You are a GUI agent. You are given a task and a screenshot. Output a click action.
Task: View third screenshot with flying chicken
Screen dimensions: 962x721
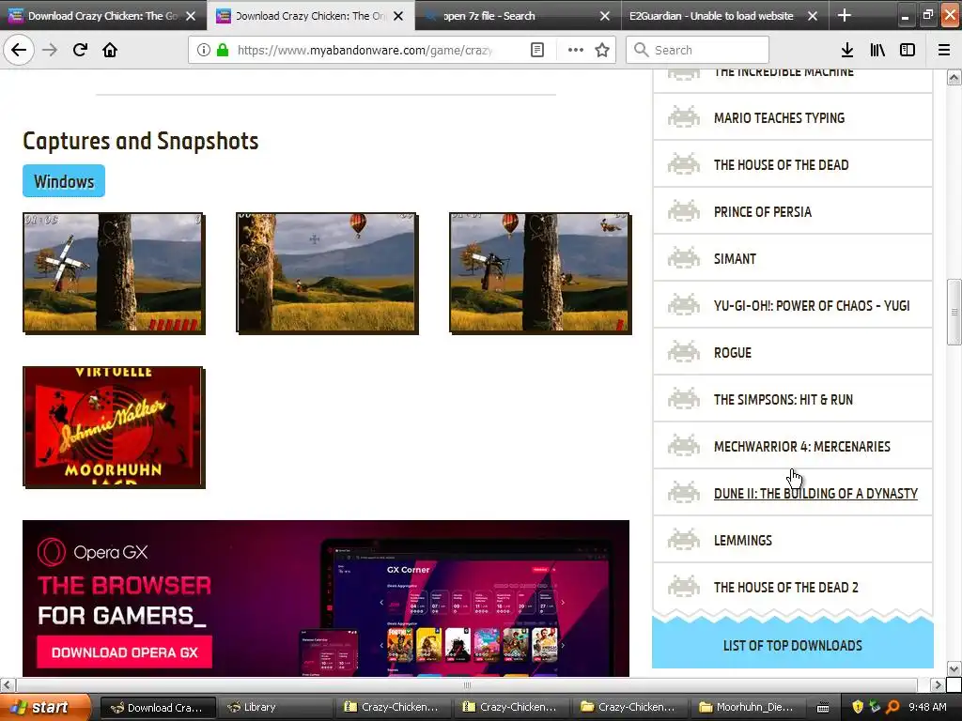pos(540,273)
